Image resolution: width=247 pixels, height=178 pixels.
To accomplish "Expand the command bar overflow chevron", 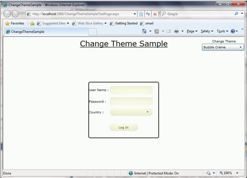I will pyautogui.click(x=242, y=29).
